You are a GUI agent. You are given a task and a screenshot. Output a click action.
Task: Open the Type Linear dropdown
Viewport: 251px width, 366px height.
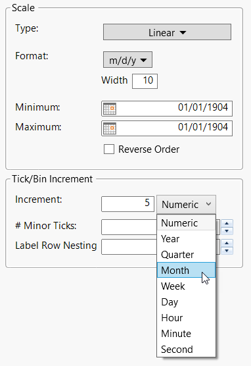[x=167, y=32]
